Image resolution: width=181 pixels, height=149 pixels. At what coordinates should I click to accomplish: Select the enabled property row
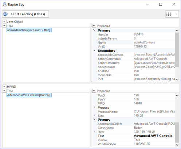[136, 71]
